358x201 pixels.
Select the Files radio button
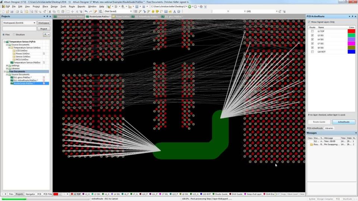(x=4, y=35)
